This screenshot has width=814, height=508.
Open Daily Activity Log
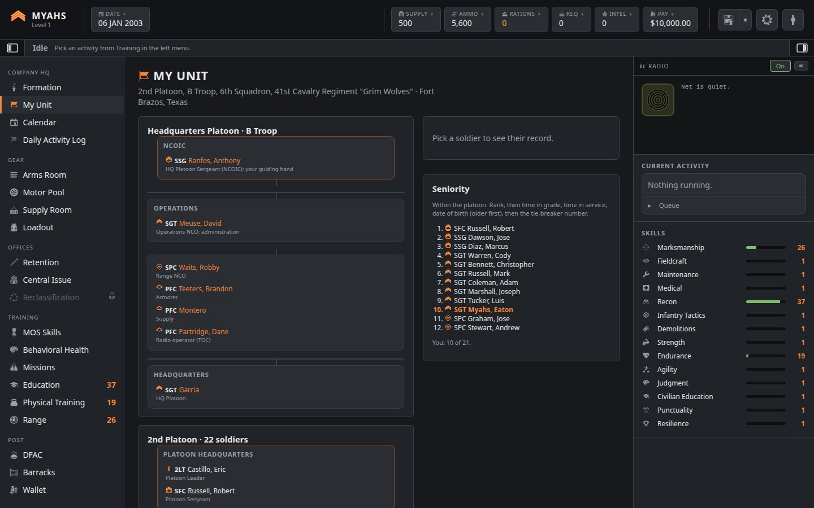tap(62, 140)
